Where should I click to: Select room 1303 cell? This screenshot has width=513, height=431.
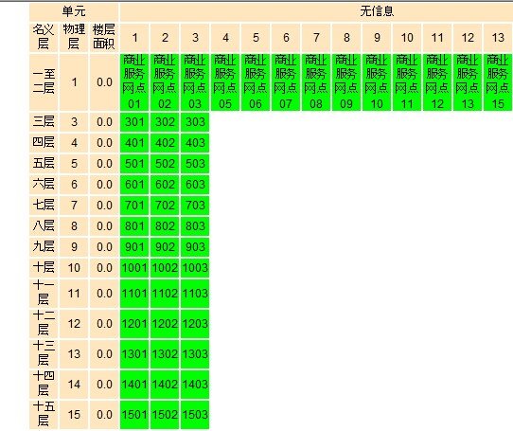[195, 354]
